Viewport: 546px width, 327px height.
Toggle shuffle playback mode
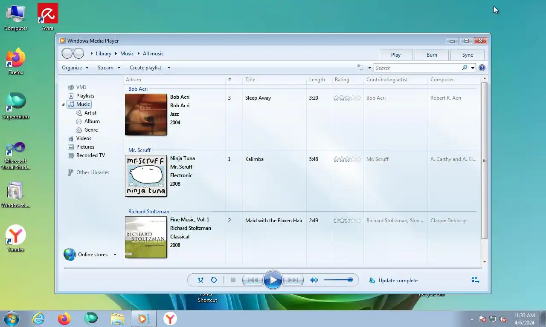200,280
